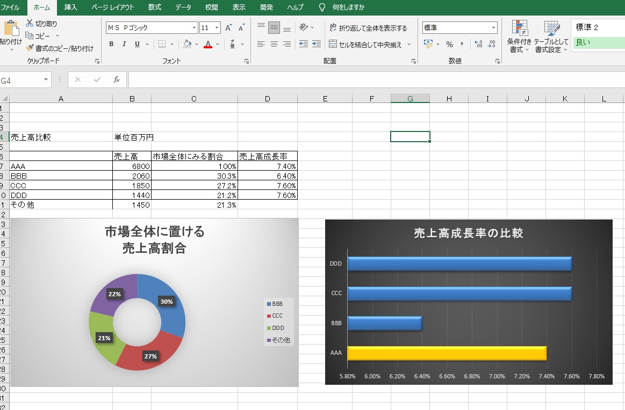Screen dimensions: 625x410
Task: Click increase indent icon
Action: click(x=317, y=44)
